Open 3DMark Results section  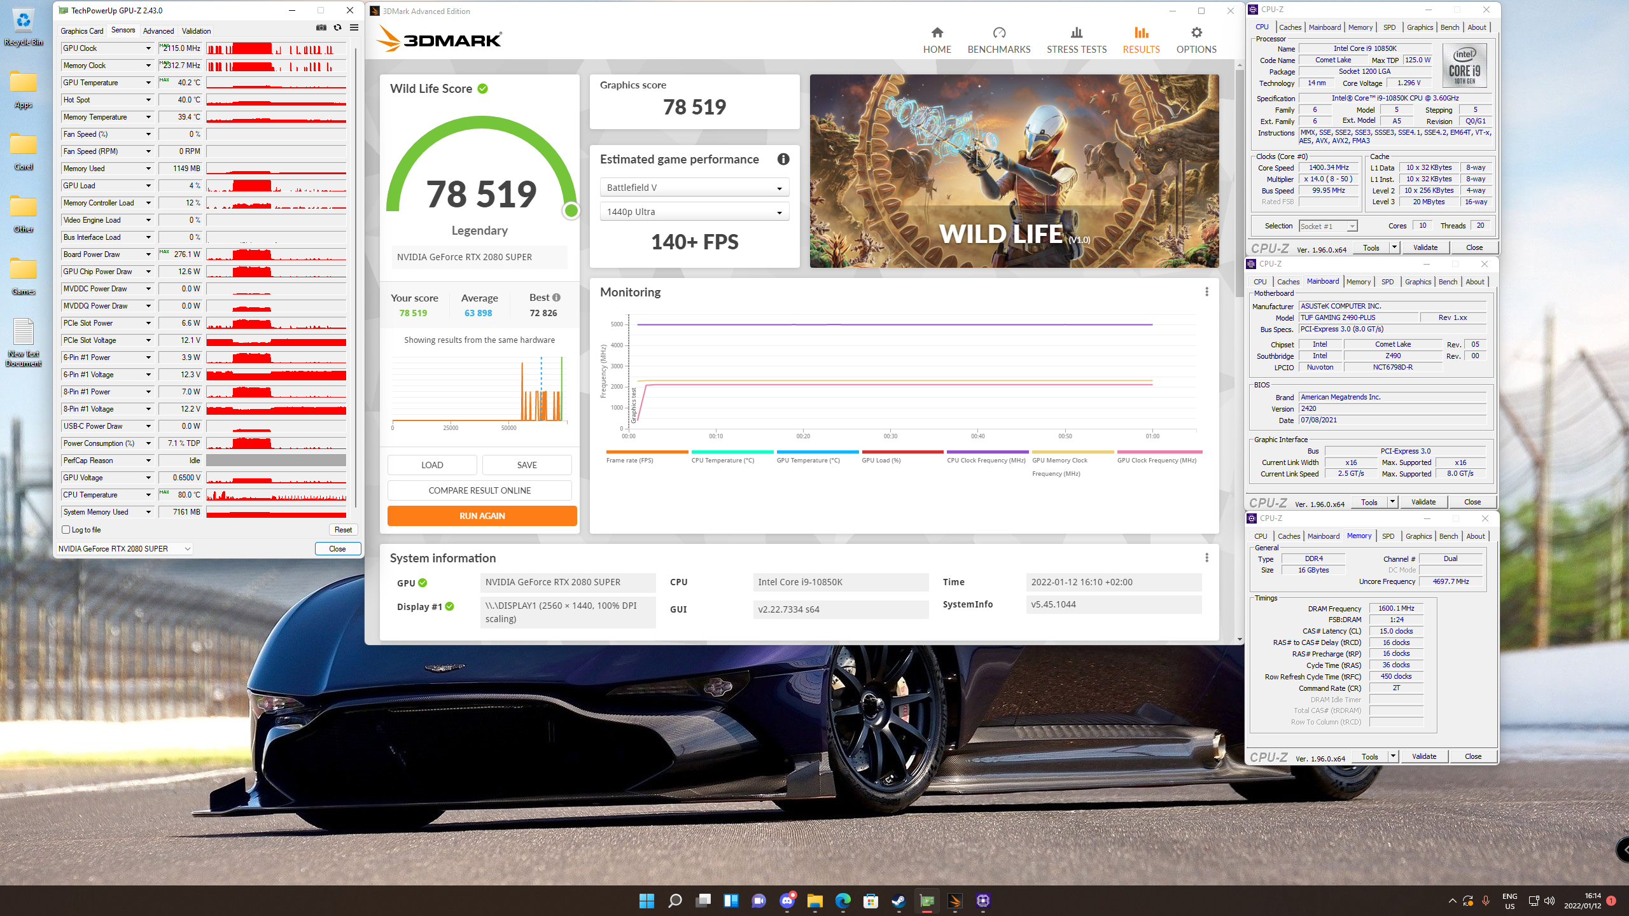(1141, 41)
